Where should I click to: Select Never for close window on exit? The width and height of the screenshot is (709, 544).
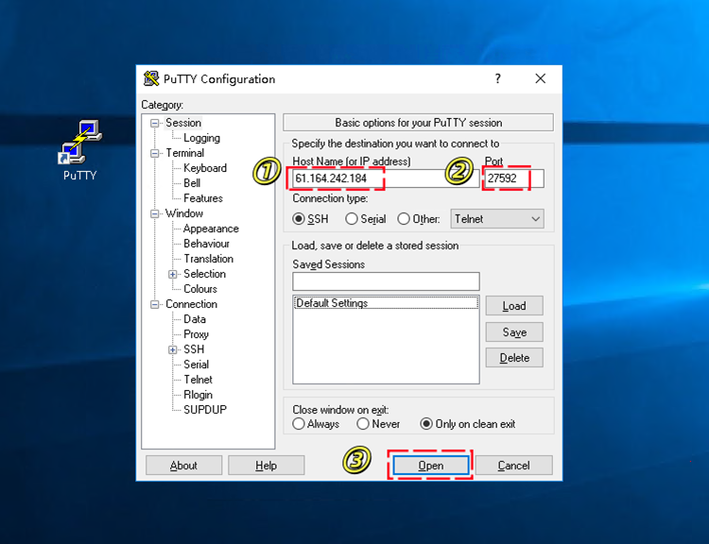(x=363, y=424)
